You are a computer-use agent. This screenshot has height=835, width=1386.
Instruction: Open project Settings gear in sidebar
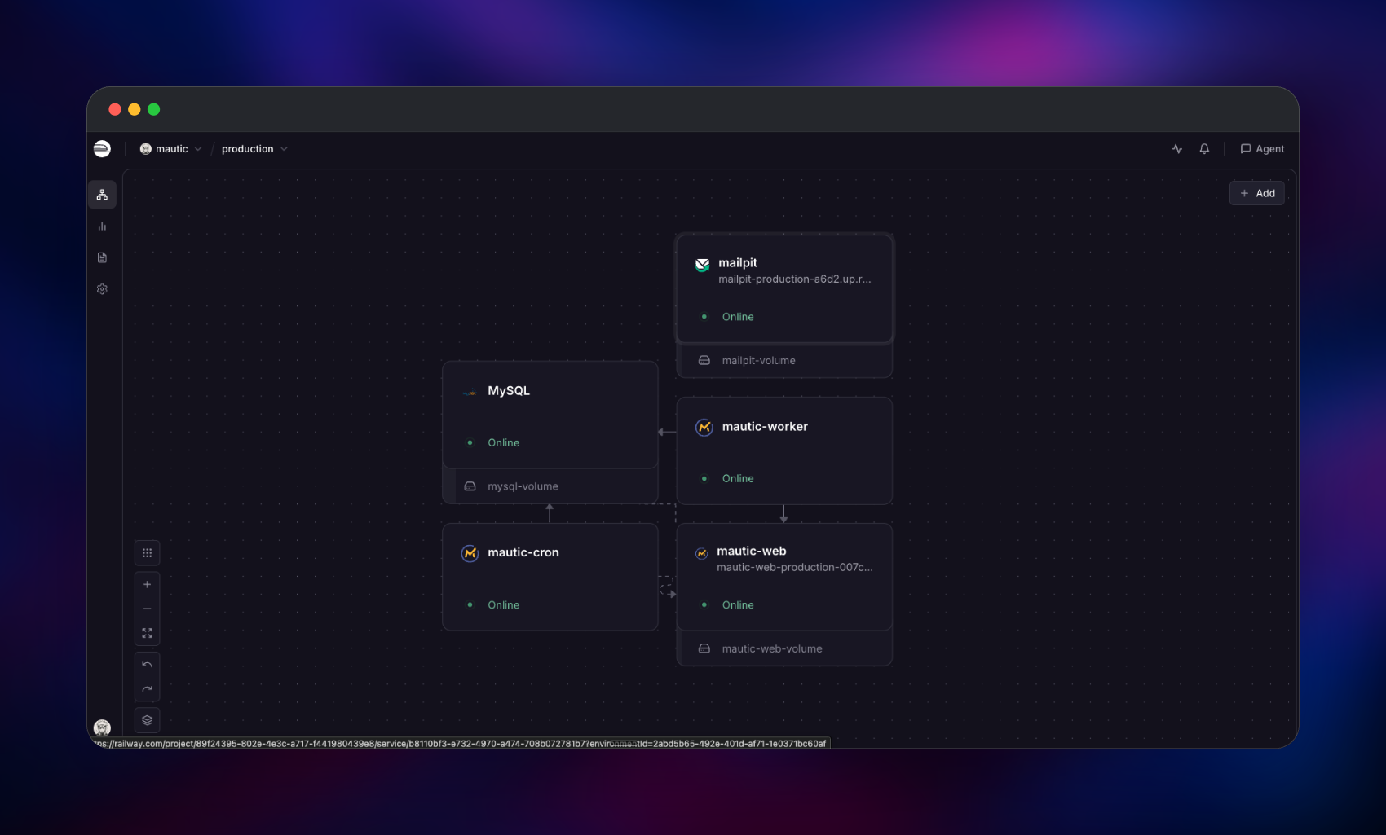pyautogui.click(x=102, y=289)
